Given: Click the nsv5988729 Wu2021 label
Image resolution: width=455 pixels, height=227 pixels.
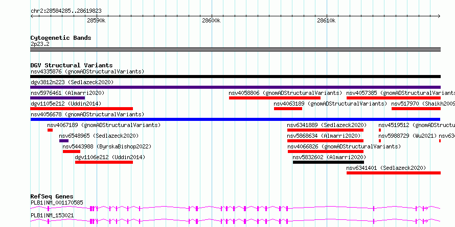Looking at the screenshot, I should [x=407, y=136].
